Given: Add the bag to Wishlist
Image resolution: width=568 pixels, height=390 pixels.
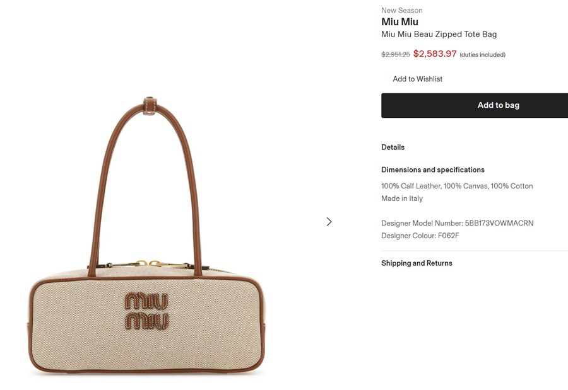Looking at the screenshot, I should point(417,79).
